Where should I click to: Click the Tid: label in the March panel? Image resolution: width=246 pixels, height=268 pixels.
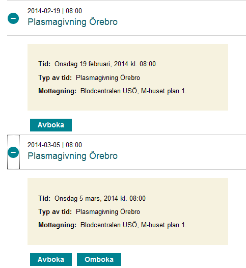pos(44,198)
